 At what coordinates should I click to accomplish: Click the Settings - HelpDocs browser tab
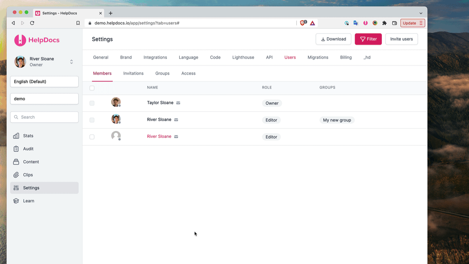(69, 13)
